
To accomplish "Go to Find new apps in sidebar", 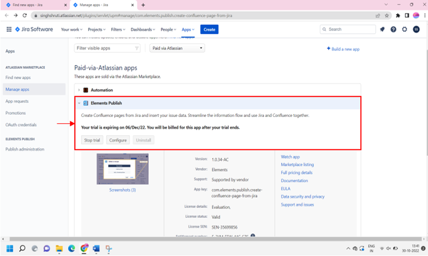I will coord(18,78).
